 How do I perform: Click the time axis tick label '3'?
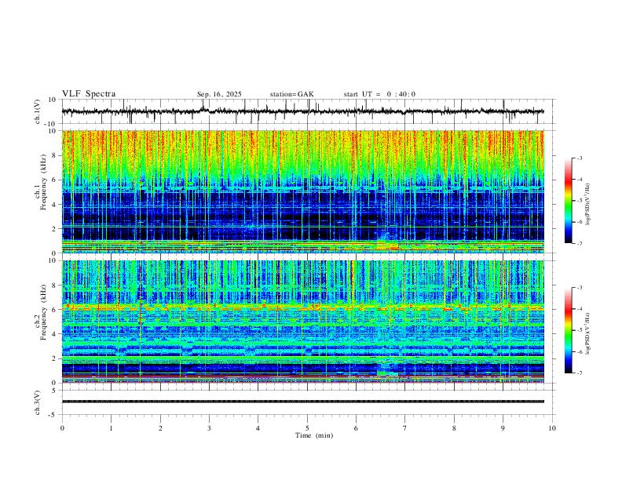[x=209, y=428]
